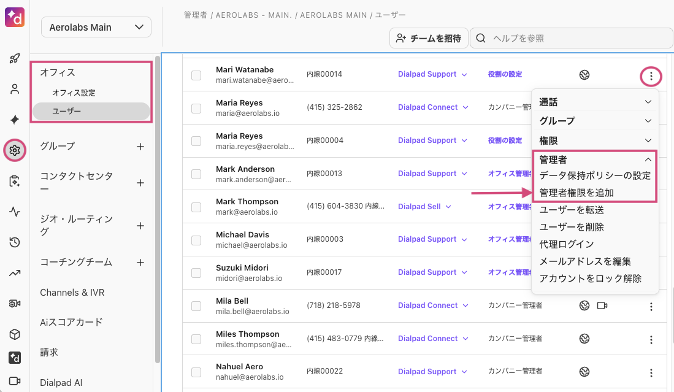674x392 pixels.
Task: Click the チームを招待 button
Action: point(429,38)
